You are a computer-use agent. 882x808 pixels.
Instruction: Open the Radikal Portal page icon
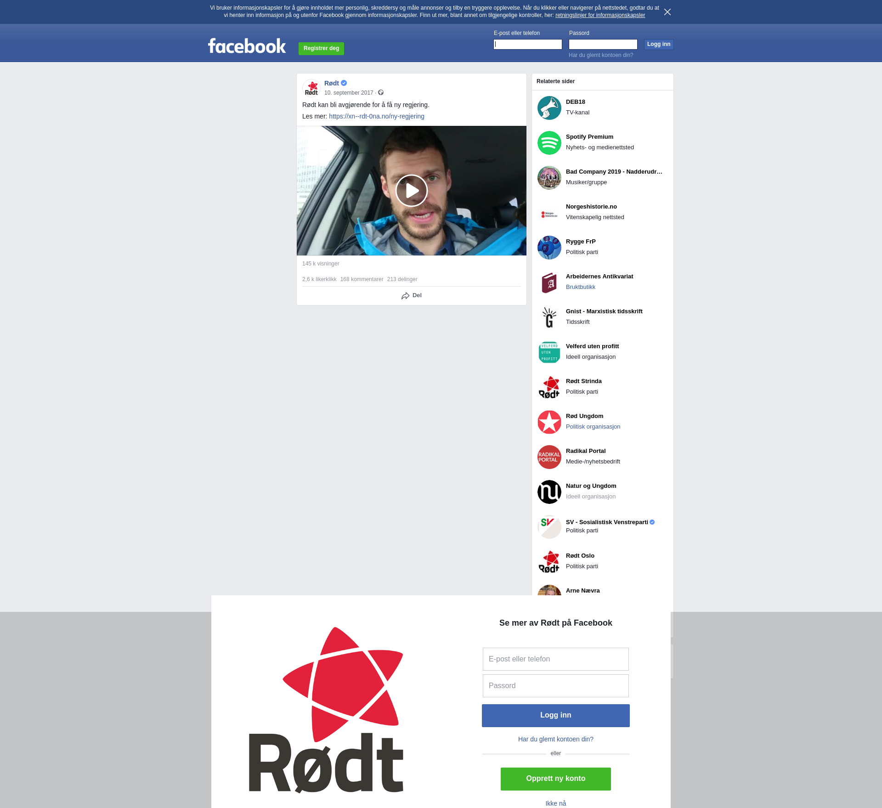point(549,457)
